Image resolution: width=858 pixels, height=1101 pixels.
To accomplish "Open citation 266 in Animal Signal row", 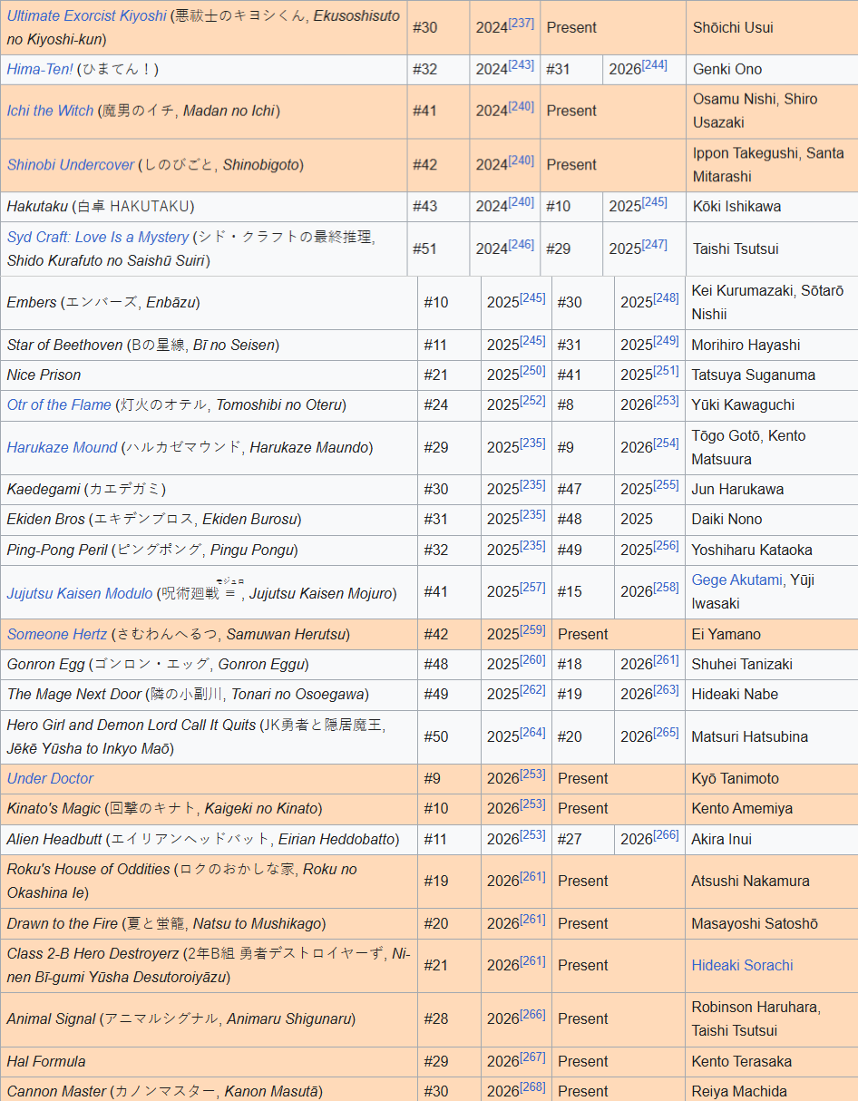I will (532, 1014).
